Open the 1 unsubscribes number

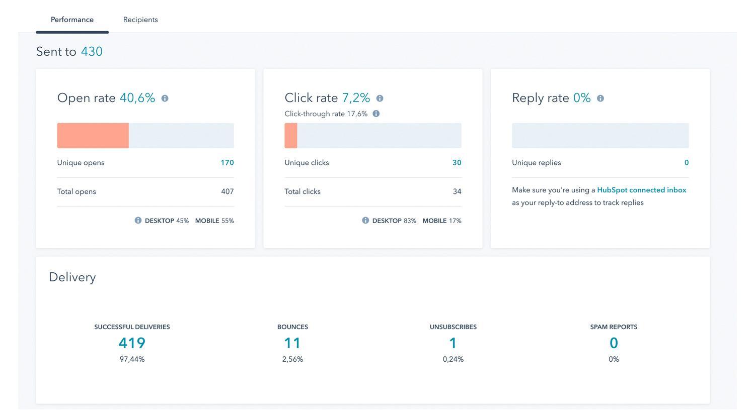[x=453, y=343]
